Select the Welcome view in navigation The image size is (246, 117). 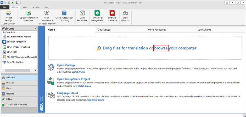click(19, 77)
